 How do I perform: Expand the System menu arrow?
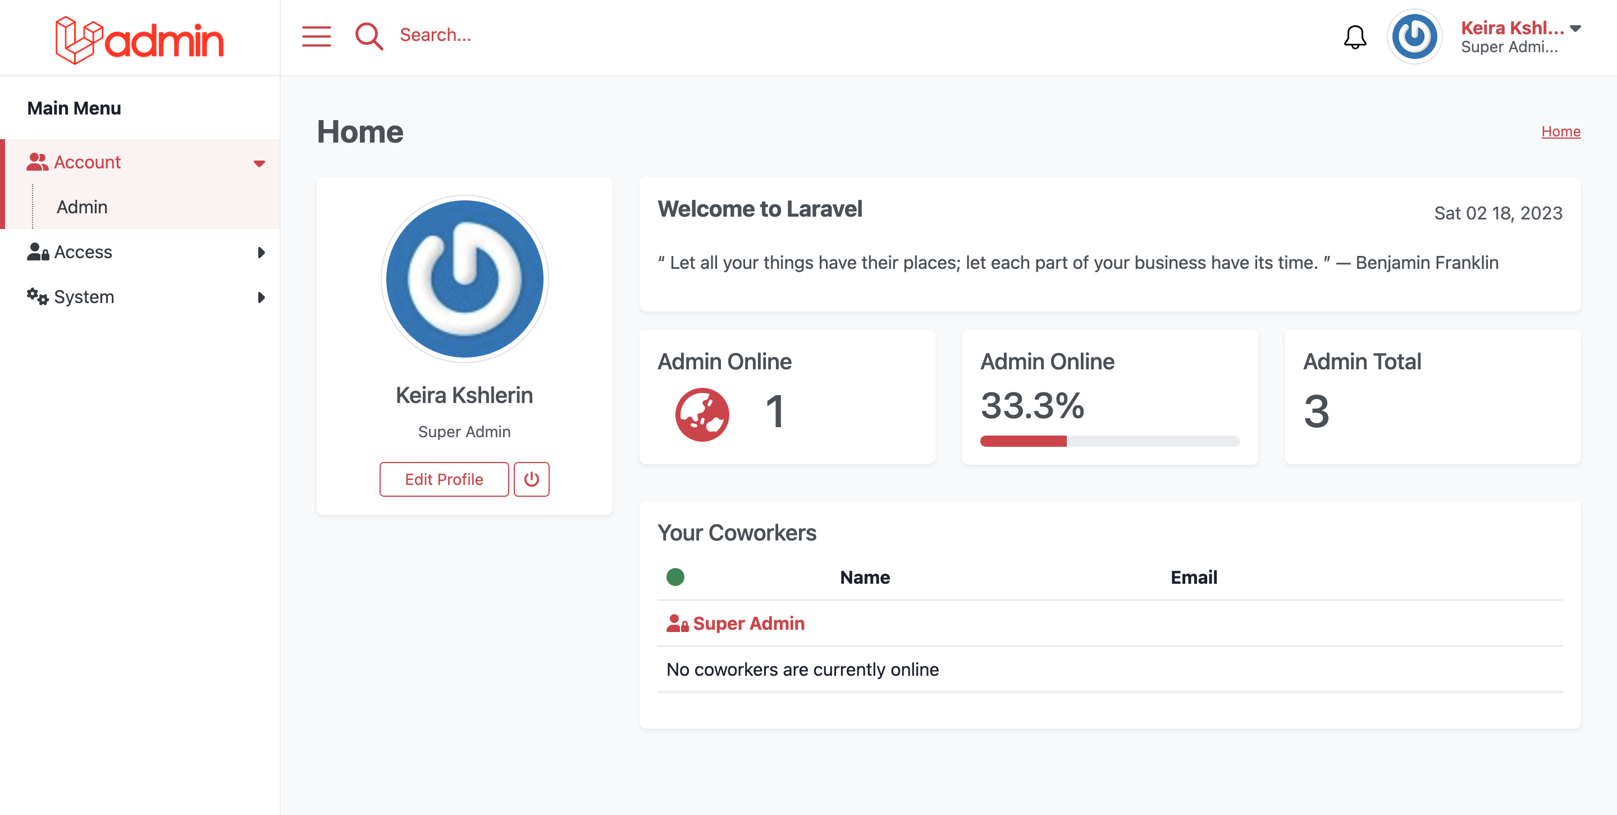point(261,297)
